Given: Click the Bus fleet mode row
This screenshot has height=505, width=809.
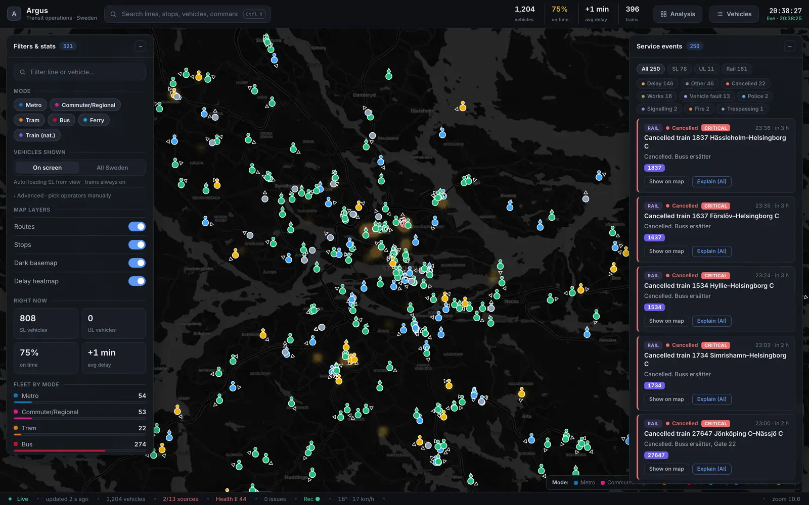Looking at the screenshot, I should pos(80,445).
